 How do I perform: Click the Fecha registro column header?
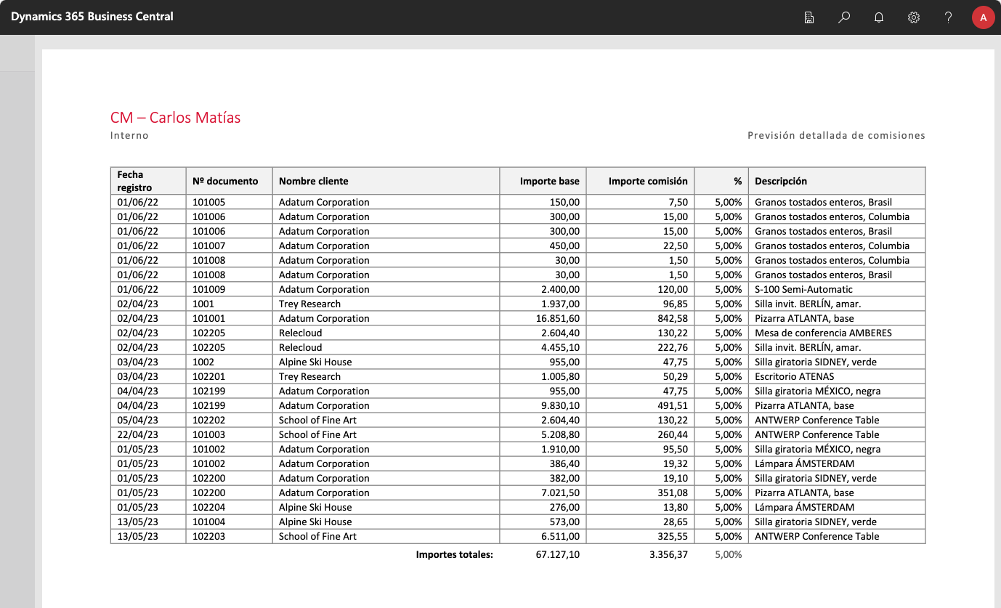(x=148, y=181)
